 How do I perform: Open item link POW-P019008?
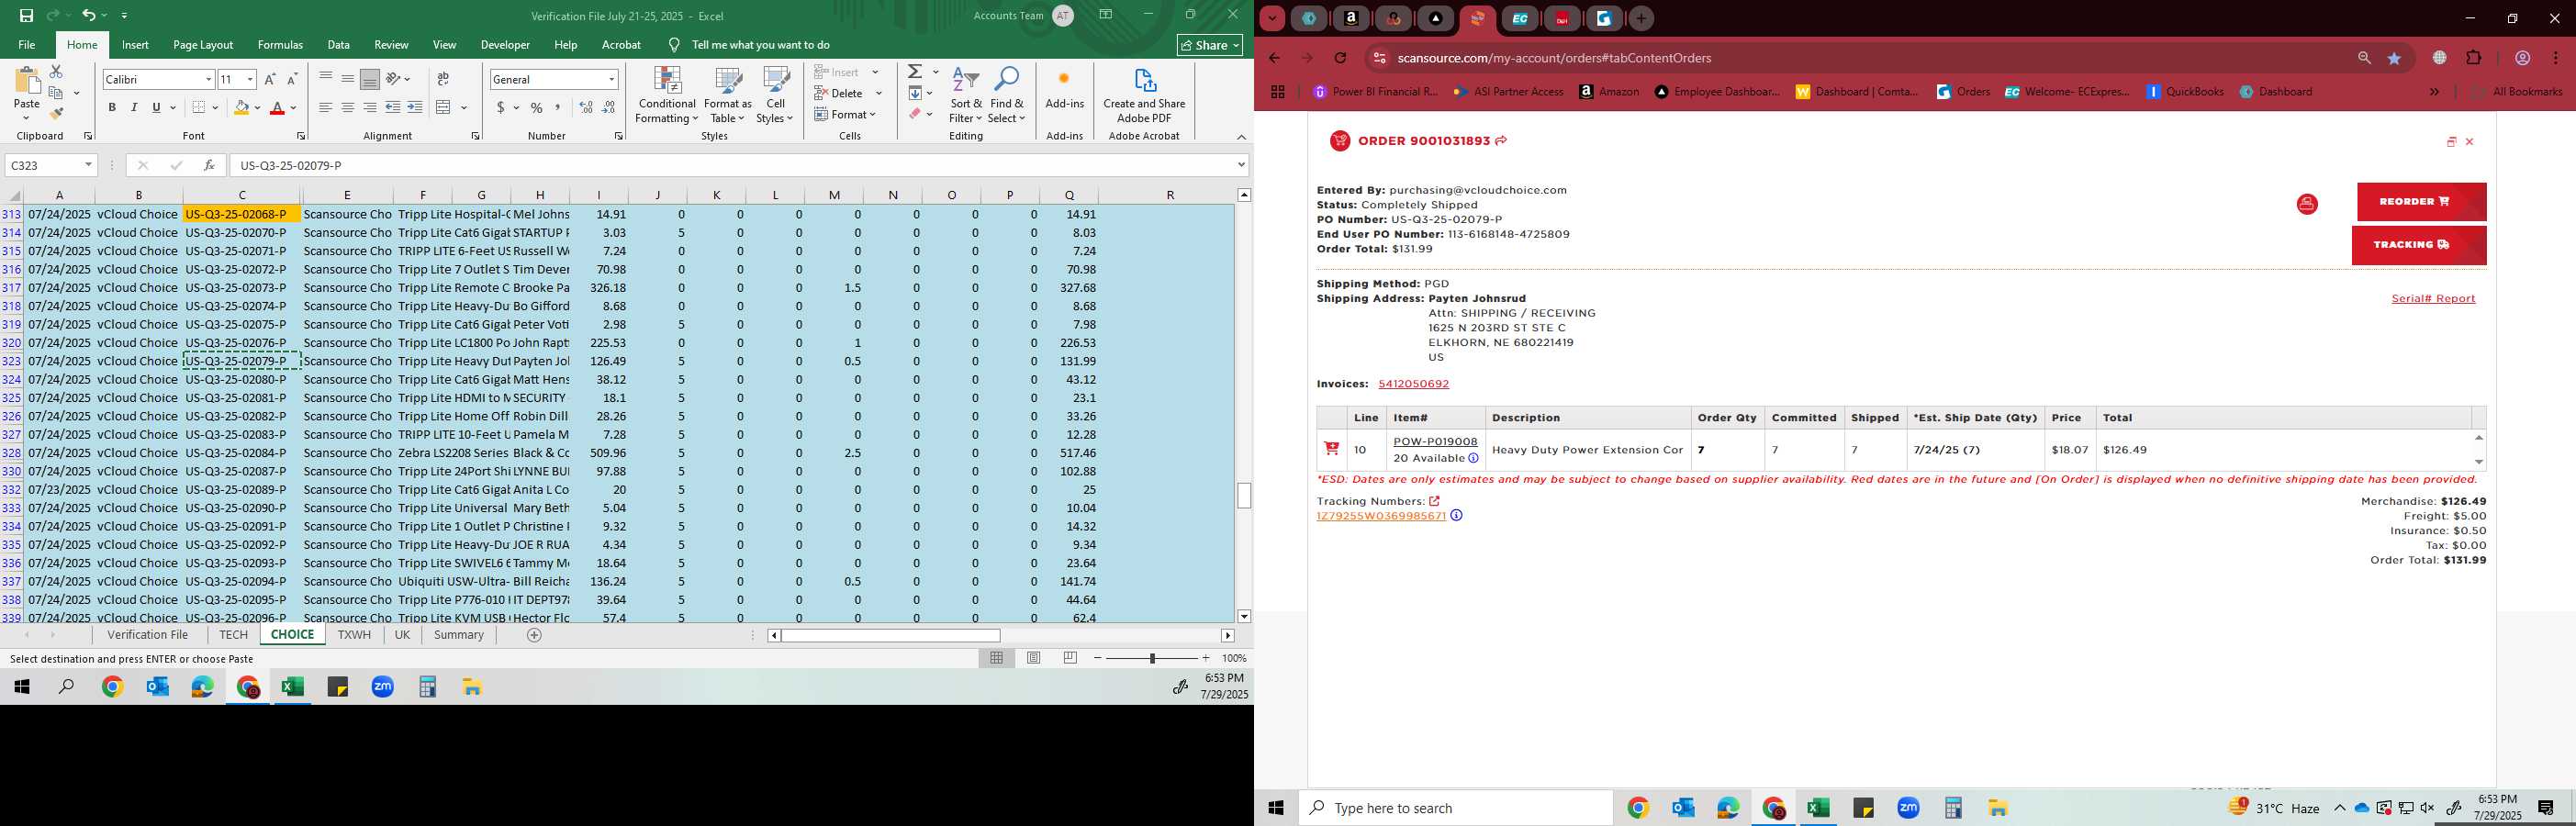[x=1435, y=441]
